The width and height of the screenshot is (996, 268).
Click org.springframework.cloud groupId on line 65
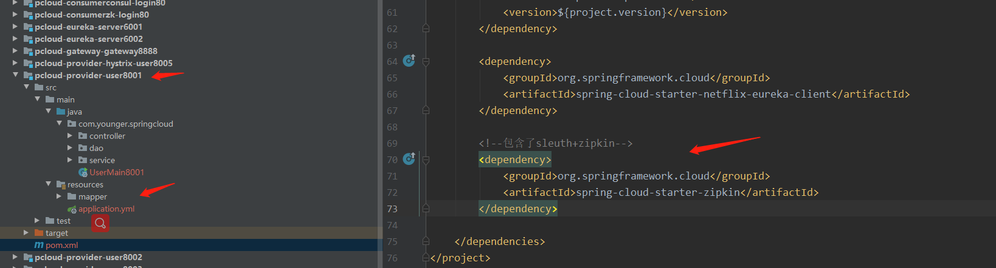pyautogui.click(x=634, y=78)
